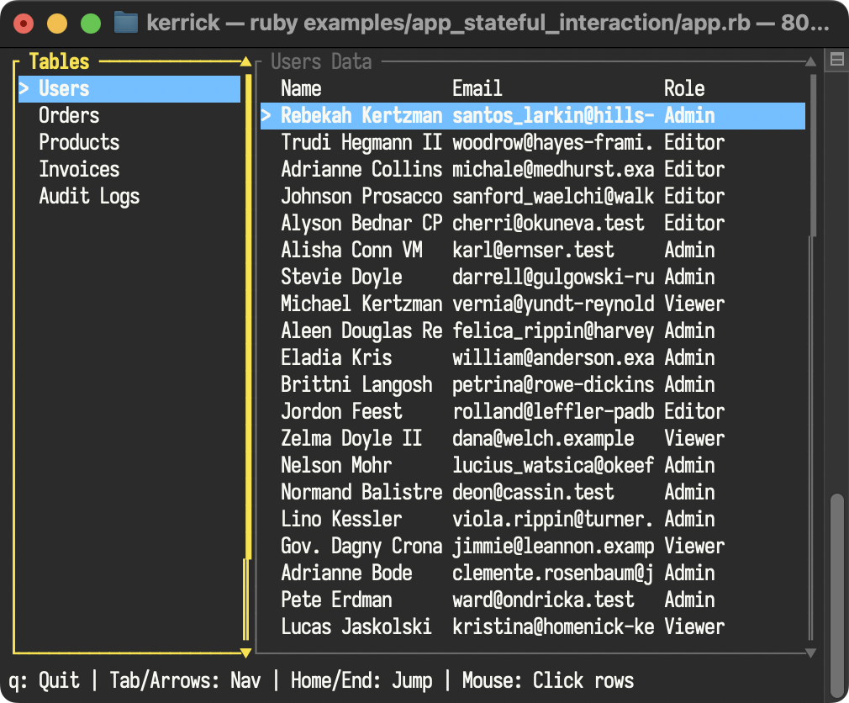Screen dimensions: 849x703
Task: Click the Users Data panel scrollbar thumb
Action: click(812, 156)
